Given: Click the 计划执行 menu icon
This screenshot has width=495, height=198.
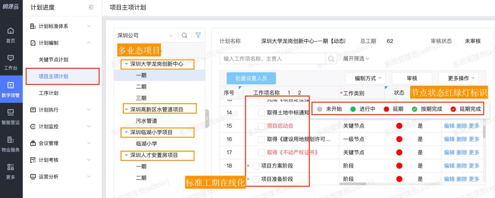Looking at the screenshot, I should coord(33,110).
